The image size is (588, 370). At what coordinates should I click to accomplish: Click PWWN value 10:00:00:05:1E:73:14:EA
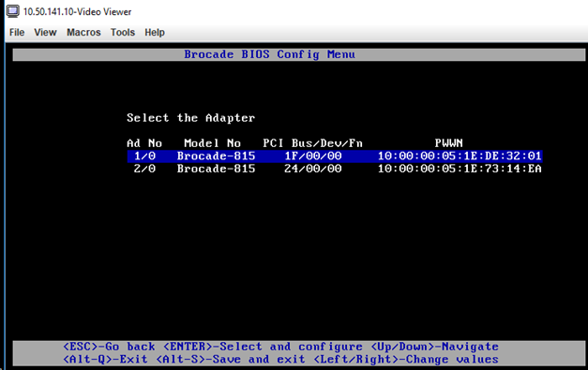click(x=460, y=169)
